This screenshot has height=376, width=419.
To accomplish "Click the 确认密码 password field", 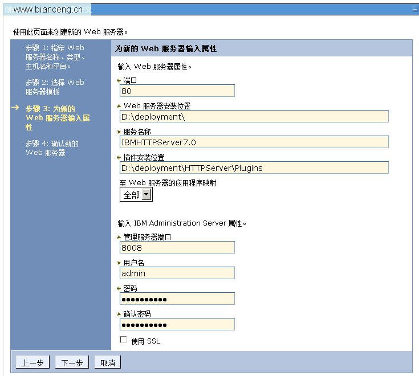I will pos(177,325).
